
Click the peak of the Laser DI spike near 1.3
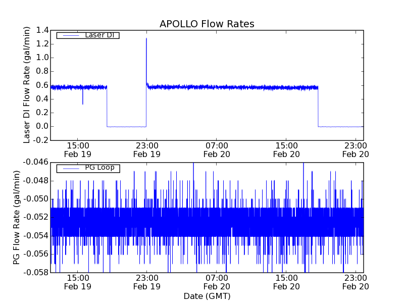(146, 38)
